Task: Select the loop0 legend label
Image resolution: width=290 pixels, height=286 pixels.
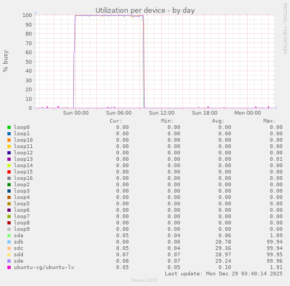Action: pyautogui.click(x=22, y=127)
